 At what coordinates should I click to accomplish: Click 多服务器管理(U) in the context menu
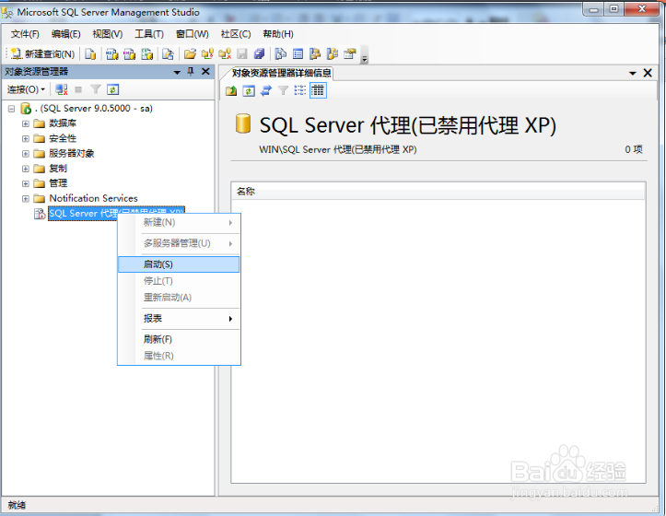click(179, 243)
